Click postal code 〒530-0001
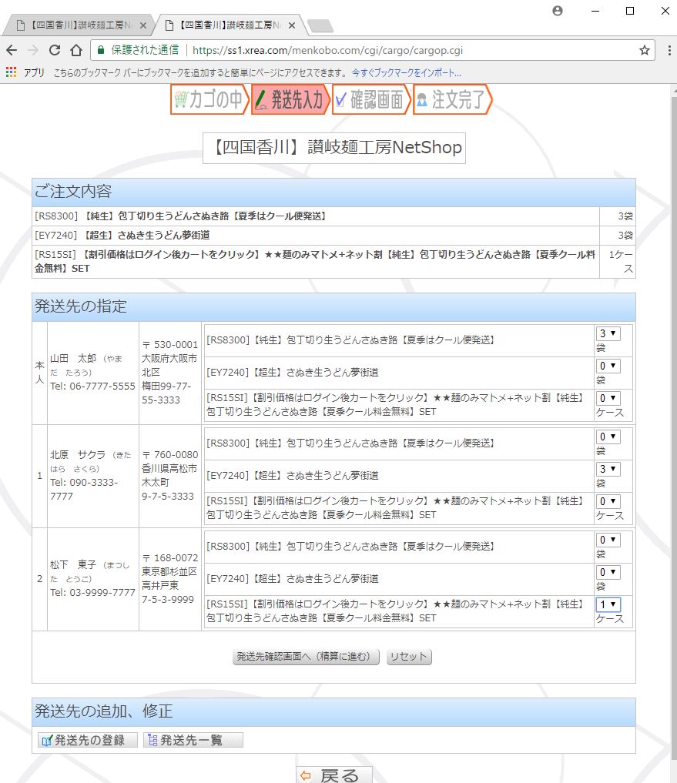The height and width of the screenshot is (783, 677). point(170,345)
